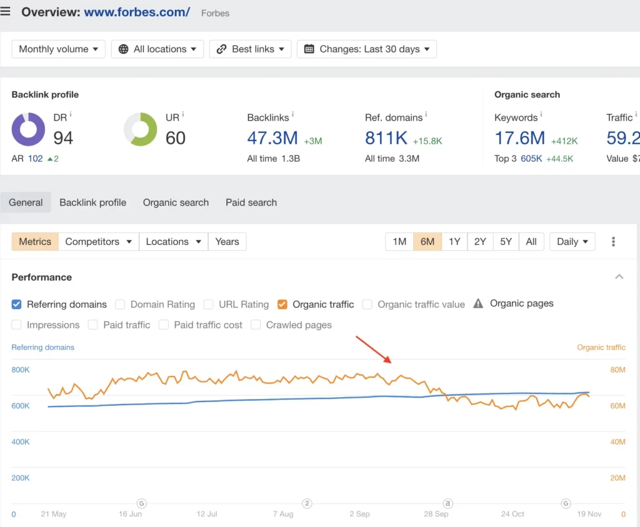
Task: Open the hamburger menu icon
Action: (x=6, y=12)
